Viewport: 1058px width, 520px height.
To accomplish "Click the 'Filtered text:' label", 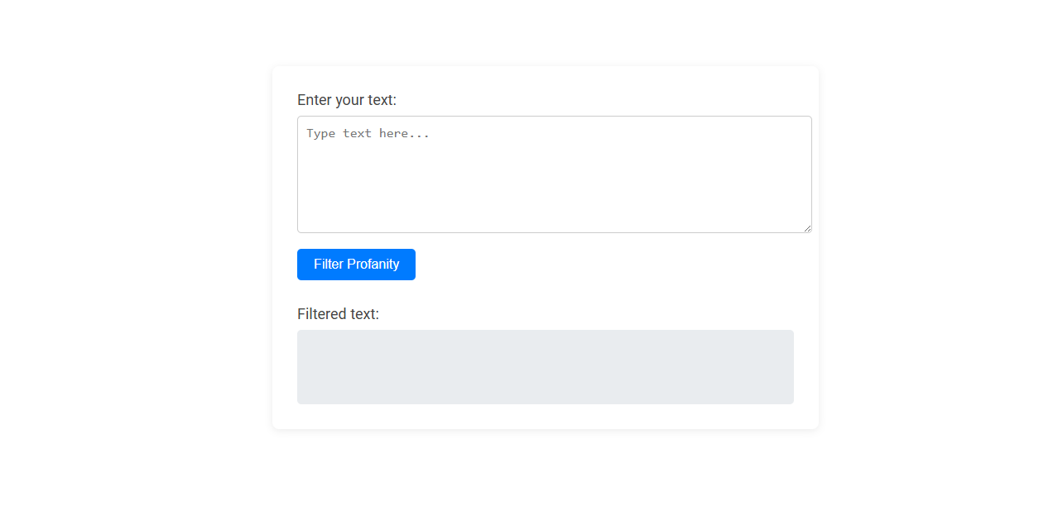I will point(338,314).
